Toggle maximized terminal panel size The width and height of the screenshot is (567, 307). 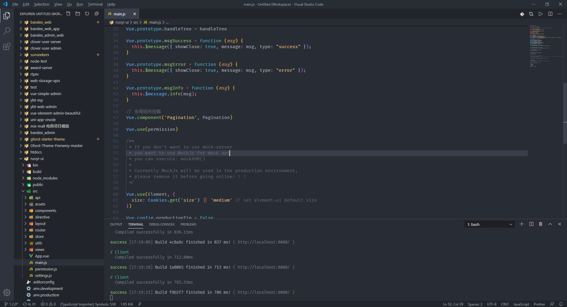tap(550, 224)
